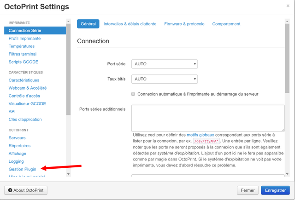
Task: Click Enregistrer to save settings
Action: coord(276,190)
